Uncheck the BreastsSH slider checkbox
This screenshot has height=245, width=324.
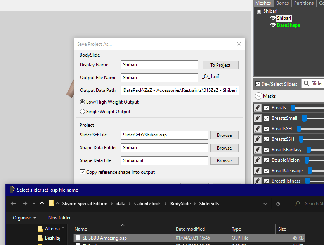click(x=266, y=129)
